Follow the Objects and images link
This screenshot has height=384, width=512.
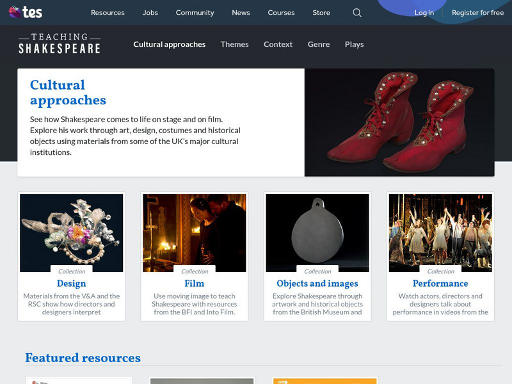click(317, 284)
